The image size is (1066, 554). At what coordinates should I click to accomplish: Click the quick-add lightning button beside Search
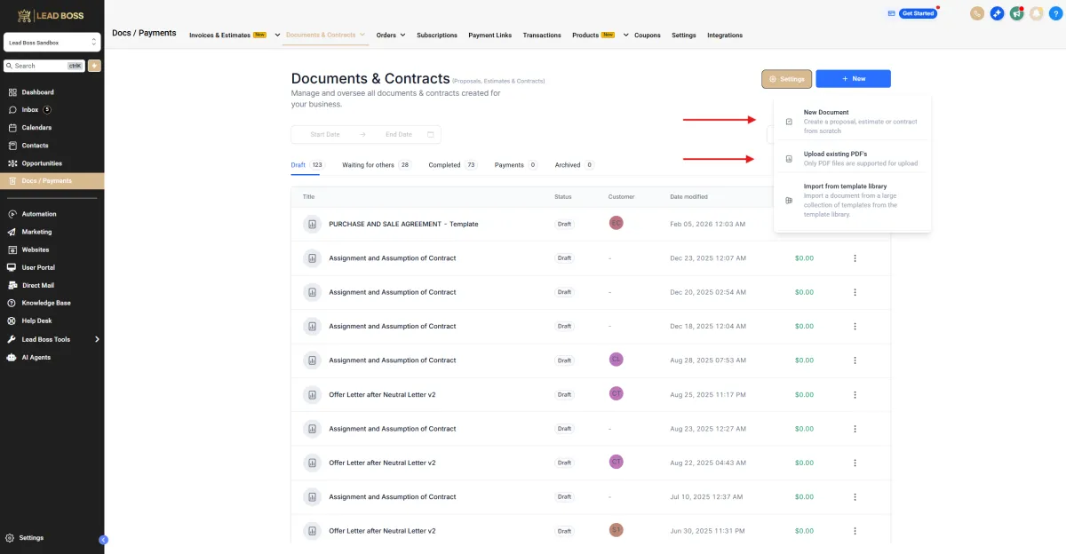(94, 66)
